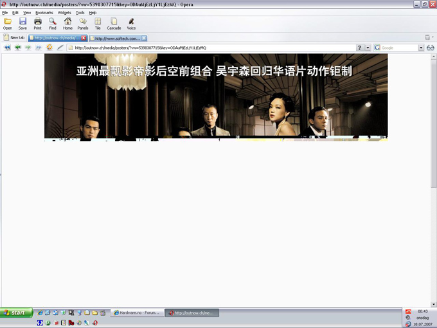Click the system tray clock showing 00:43
This screenshot has height=328, width=437.
click(x=422, y=311)
